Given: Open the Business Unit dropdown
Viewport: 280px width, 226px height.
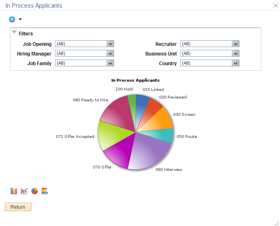Looking at the screenshot, I should [x=210, y=53].
